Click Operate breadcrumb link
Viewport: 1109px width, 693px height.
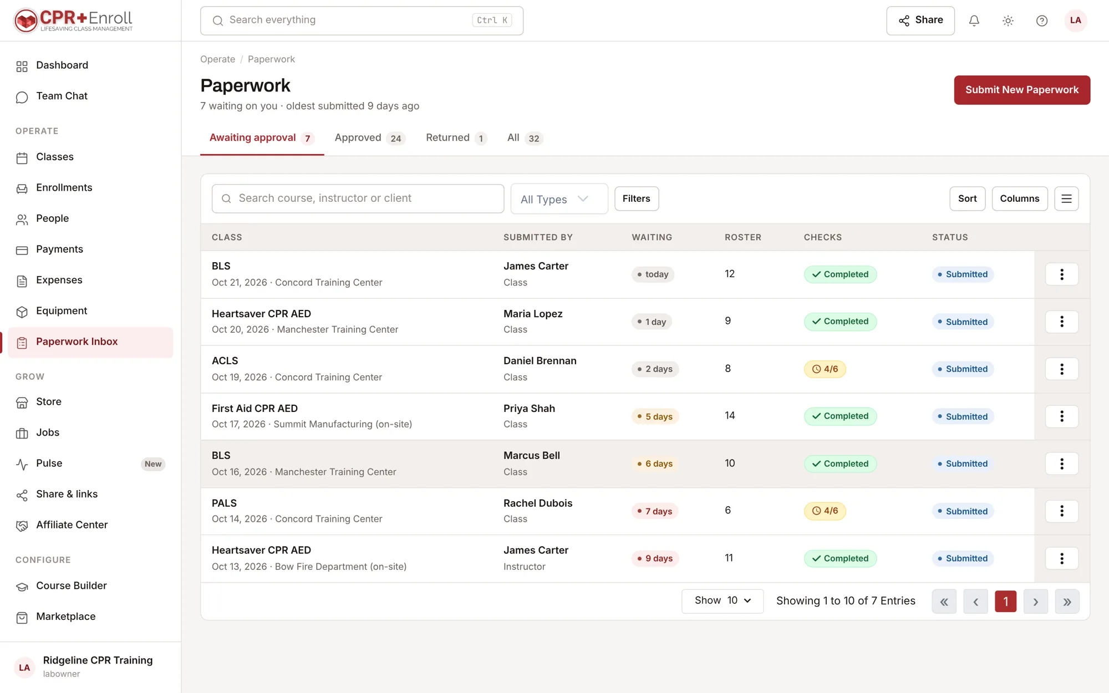click(217, 59)
